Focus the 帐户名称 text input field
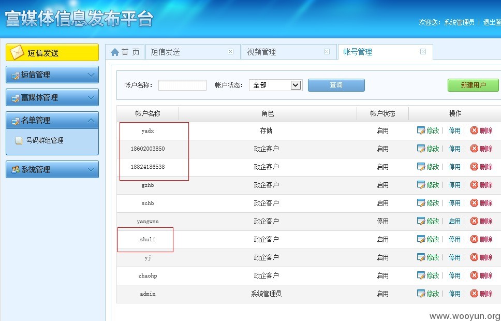Image resolution: width=501 pixels, height=321 pixels. pos(182,85)
